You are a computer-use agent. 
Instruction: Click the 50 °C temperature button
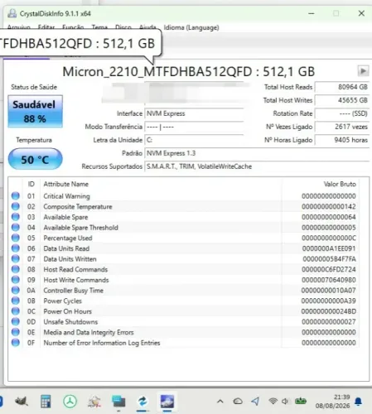(x=36, y=159)
